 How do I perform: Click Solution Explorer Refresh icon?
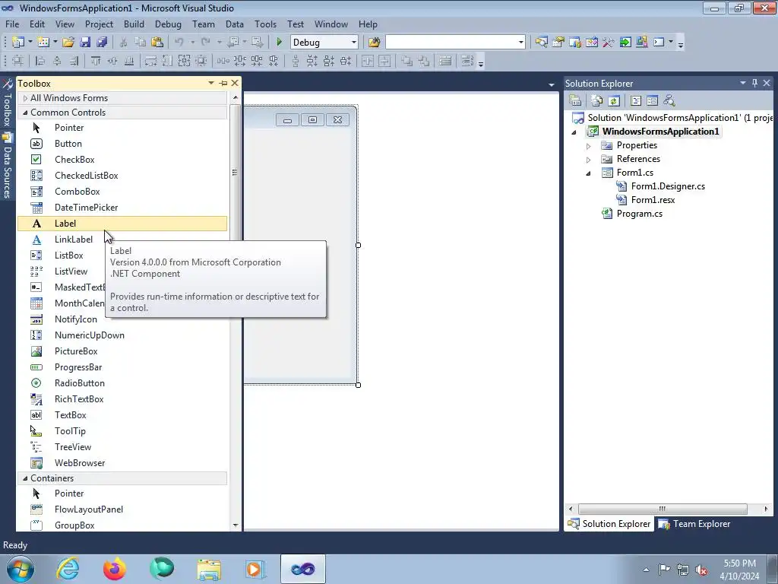tap(614, 101)
